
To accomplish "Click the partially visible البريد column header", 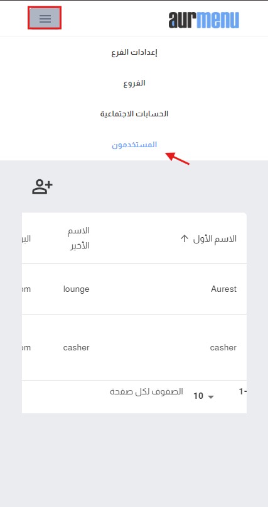I will (26, 238).
